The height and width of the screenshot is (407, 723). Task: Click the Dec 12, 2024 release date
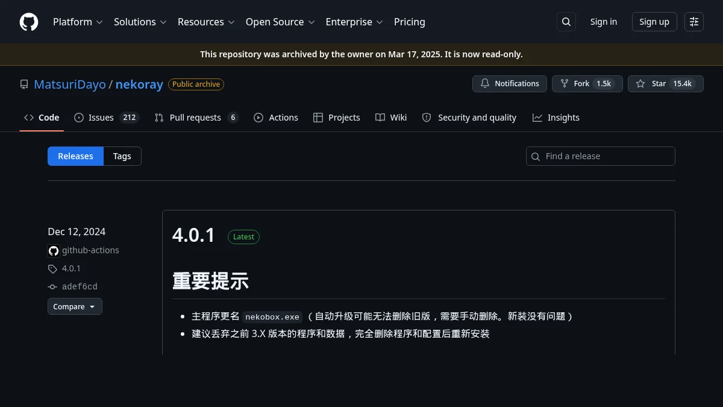click(77, 232)
